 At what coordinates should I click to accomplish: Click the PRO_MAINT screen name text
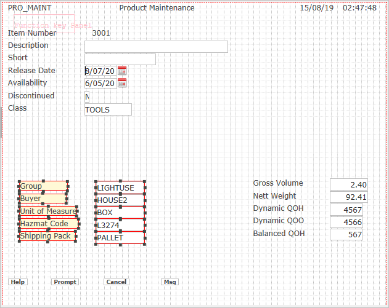[30, 7]
